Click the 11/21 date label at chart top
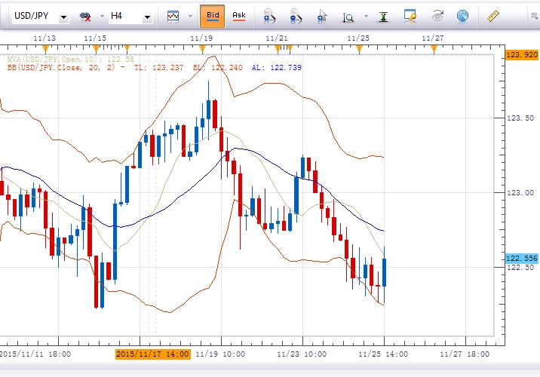This screenshot has height=377, width=540. coord(277,38)
